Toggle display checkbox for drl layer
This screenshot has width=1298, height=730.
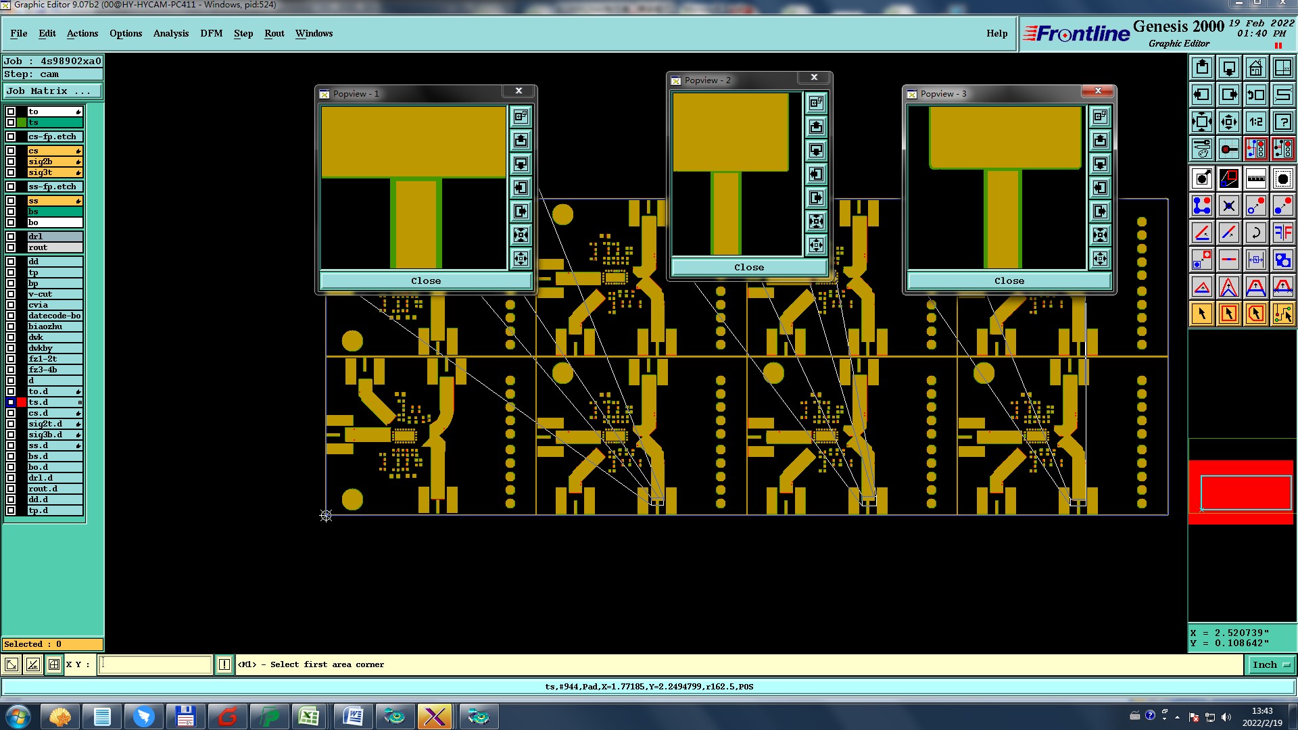(11, 237)
